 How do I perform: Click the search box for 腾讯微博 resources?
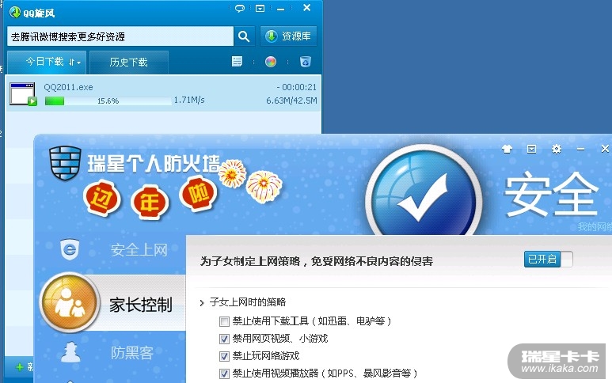coord(120,36)
